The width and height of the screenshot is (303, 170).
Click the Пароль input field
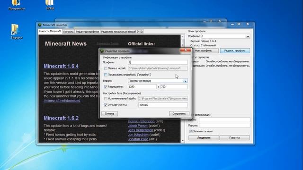[224, 125]
